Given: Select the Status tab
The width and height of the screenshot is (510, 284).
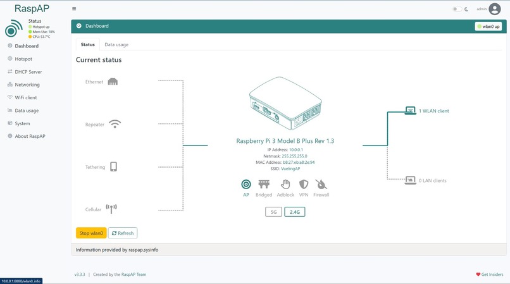Looking at the screenshot, I should coord(88,44).
